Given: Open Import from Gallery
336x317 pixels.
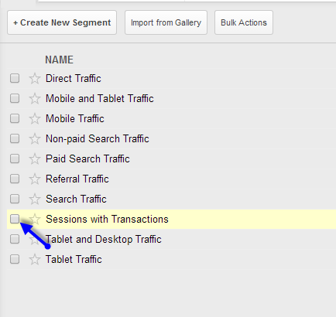Looking at the screenshot, I should pyautogui.click(x=166, y=22).
